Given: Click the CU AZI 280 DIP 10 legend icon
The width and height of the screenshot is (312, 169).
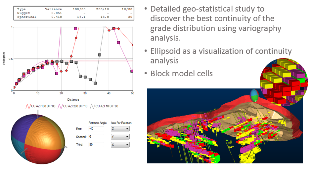Looking at the screenshot, I should pyautogui.click(x=60, y=106).
